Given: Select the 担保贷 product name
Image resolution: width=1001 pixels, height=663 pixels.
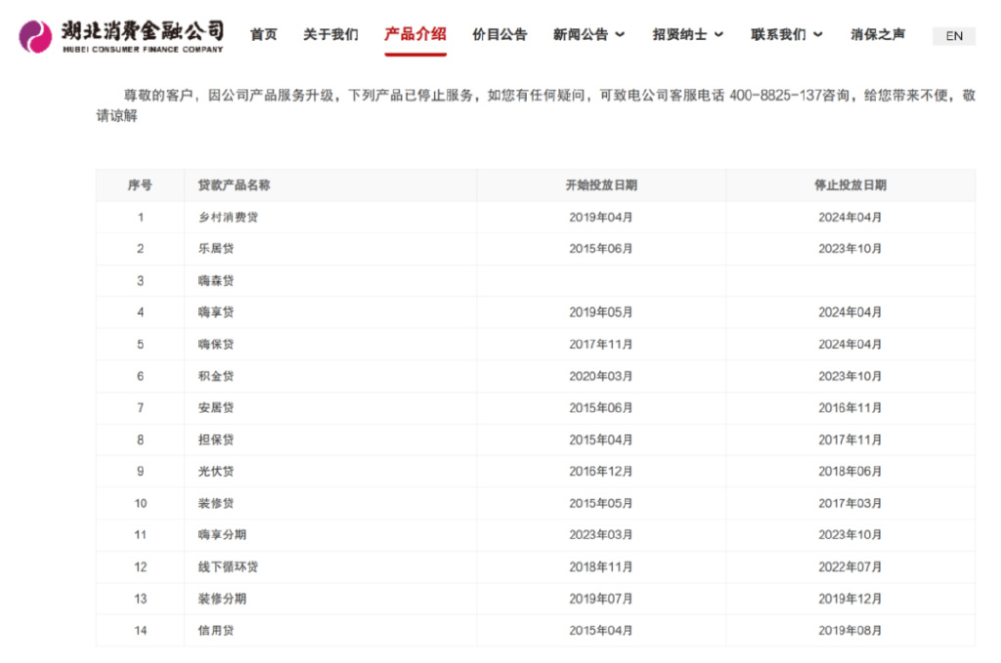Looking at the screenshot, I should click(216, 439).
